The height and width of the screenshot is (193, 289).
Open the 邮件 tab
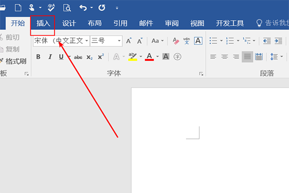click(x=146, y=23)
